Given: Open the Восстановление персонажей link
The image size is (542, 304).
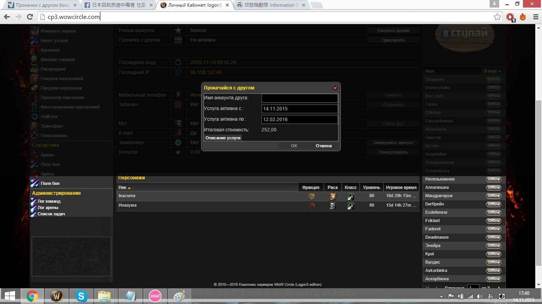Looking at the screenshot, I should pos(70,107).
